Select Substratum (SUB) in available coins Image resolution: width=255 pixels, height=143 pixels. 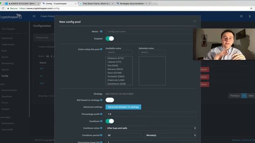pyautogui.click(x=116, y=84)
